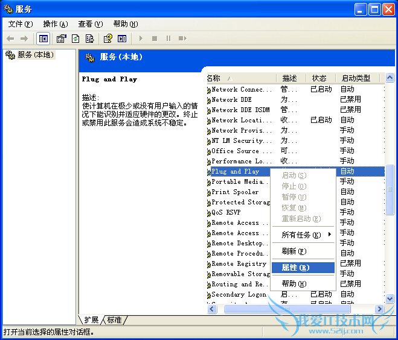Viewport: 398px width, 340px height.
Task: Click the Pause Service icon
Action: click(169, 39)
